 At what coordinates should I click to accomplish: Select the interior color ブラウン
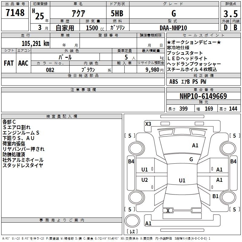coord(88,70)
